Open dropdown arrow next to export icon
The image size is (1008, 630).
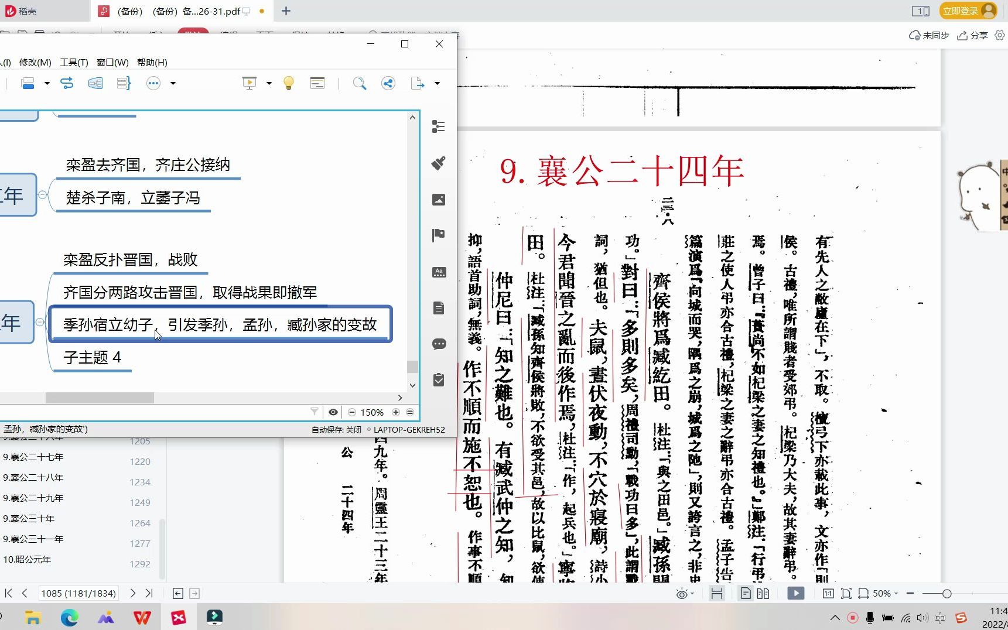(x=437, y=83)
